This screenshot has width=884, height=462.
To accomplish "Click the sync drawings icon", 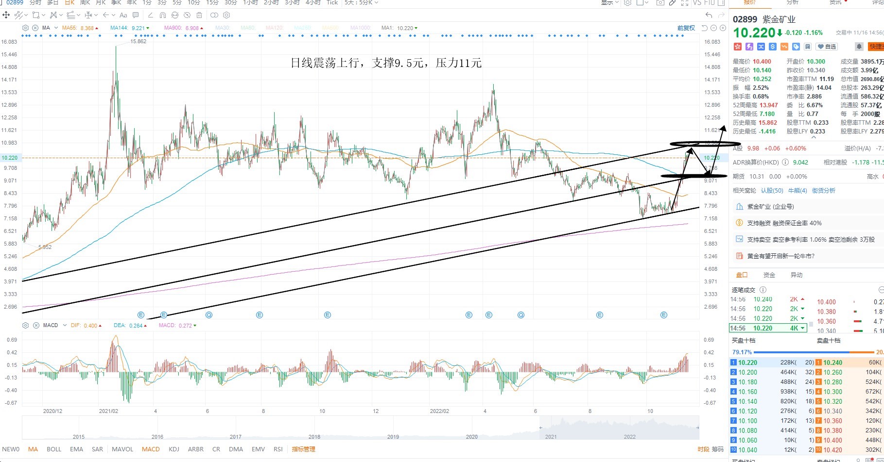I will point(175,15).
